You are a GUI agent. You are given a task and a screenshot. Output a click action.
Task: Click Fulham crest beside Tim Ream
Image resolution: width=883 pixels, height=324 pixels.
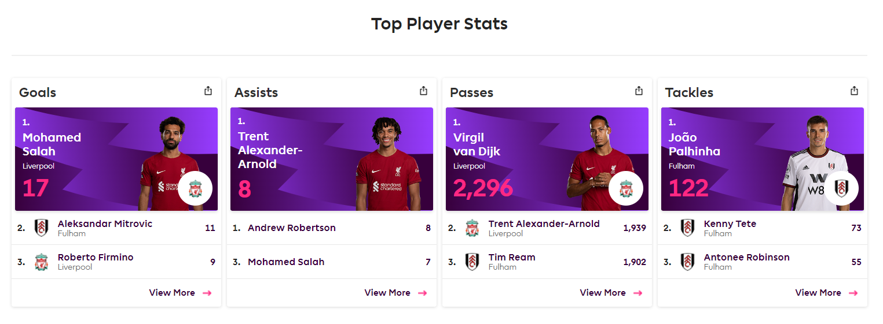472,262
